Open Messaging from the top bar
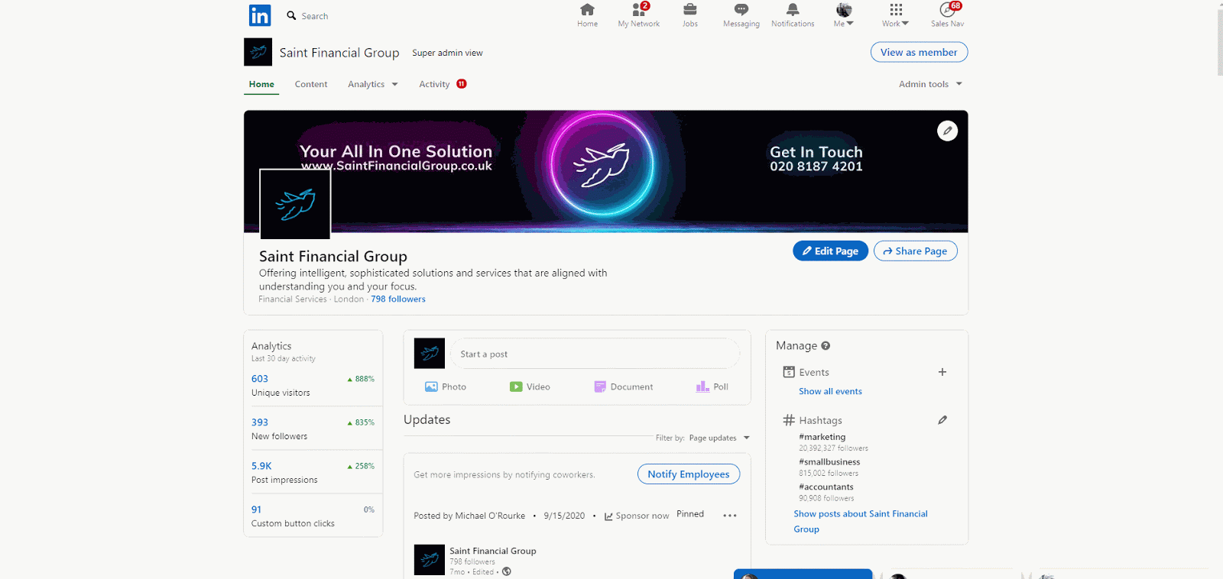This screenshot has height=579, width=1223. point(741,15)
